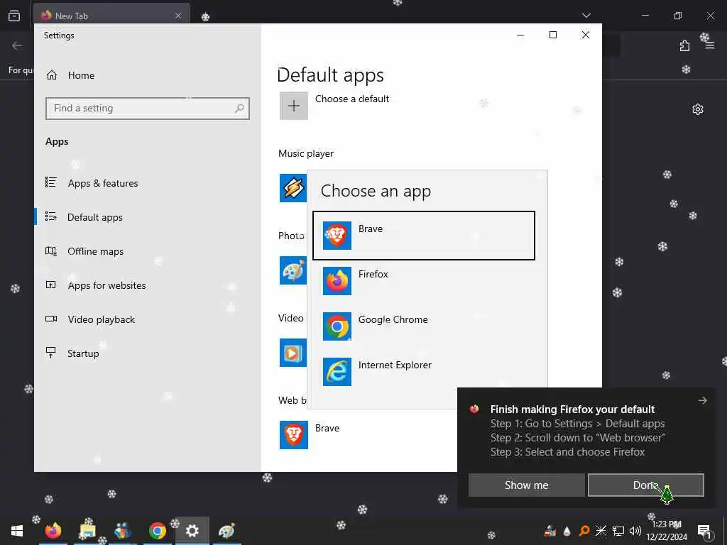Click Firefox back arrow button
Screen dimensions: 727x545
pos(17,45)
